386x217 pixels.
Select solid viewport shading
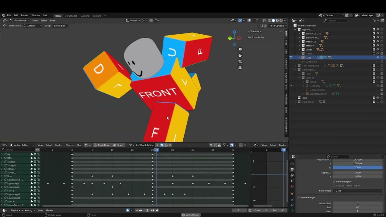point(274,20)
